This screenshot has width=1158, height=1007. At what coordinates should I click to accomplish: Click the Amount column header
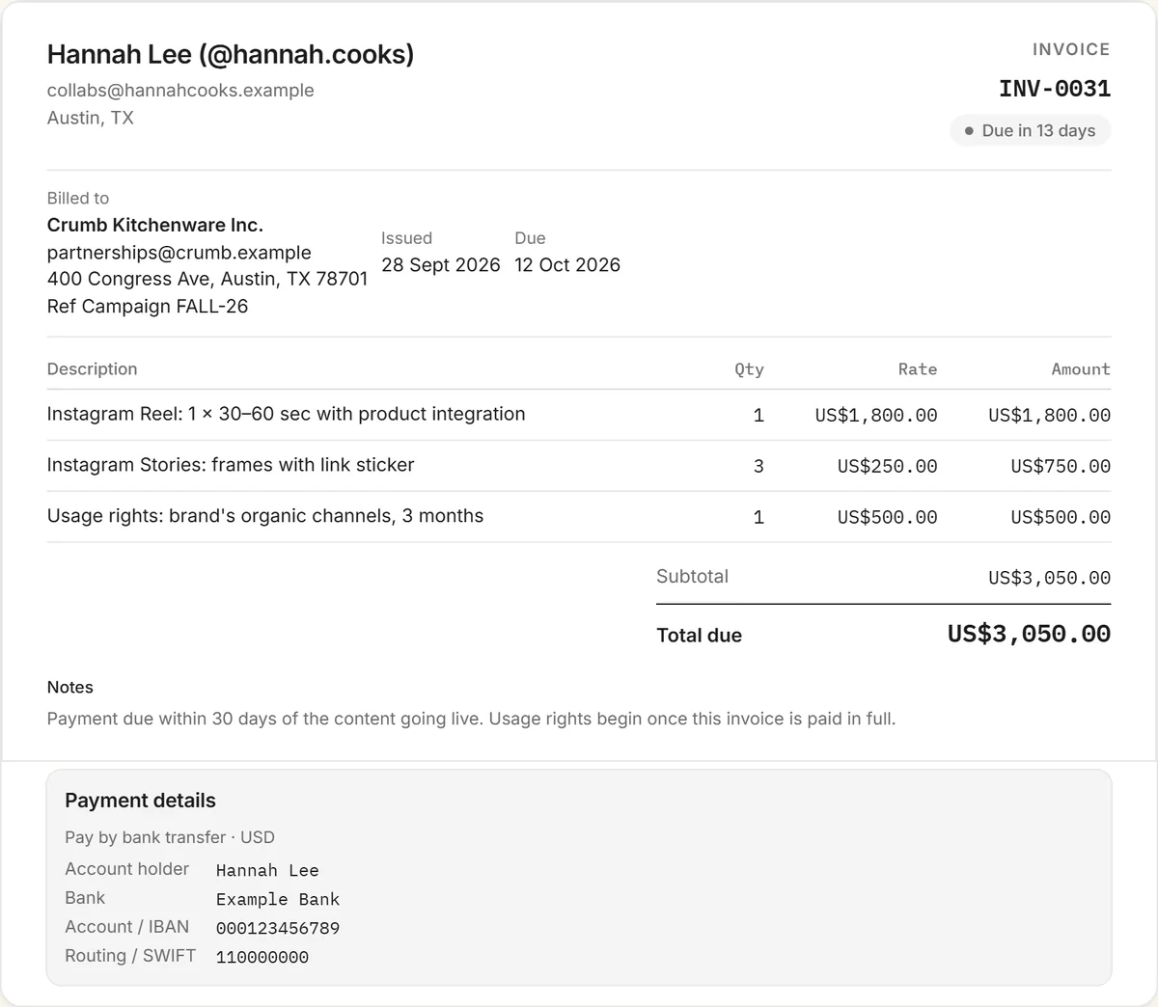click(x=1081, y=369)
